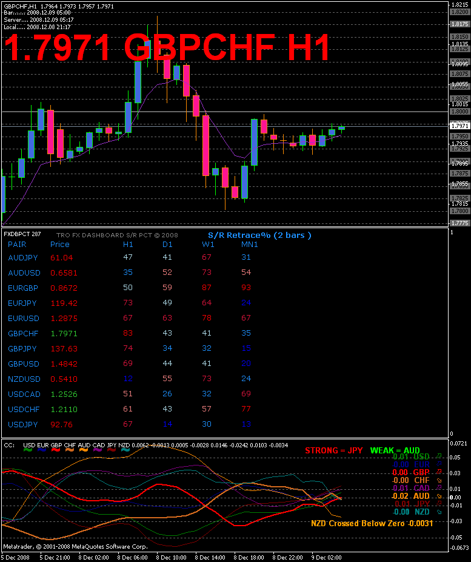Click the 'GBPCHF,H1' chart title with OHLC values
Viewport: 471px width, 562px height.
tap(59, 6)
